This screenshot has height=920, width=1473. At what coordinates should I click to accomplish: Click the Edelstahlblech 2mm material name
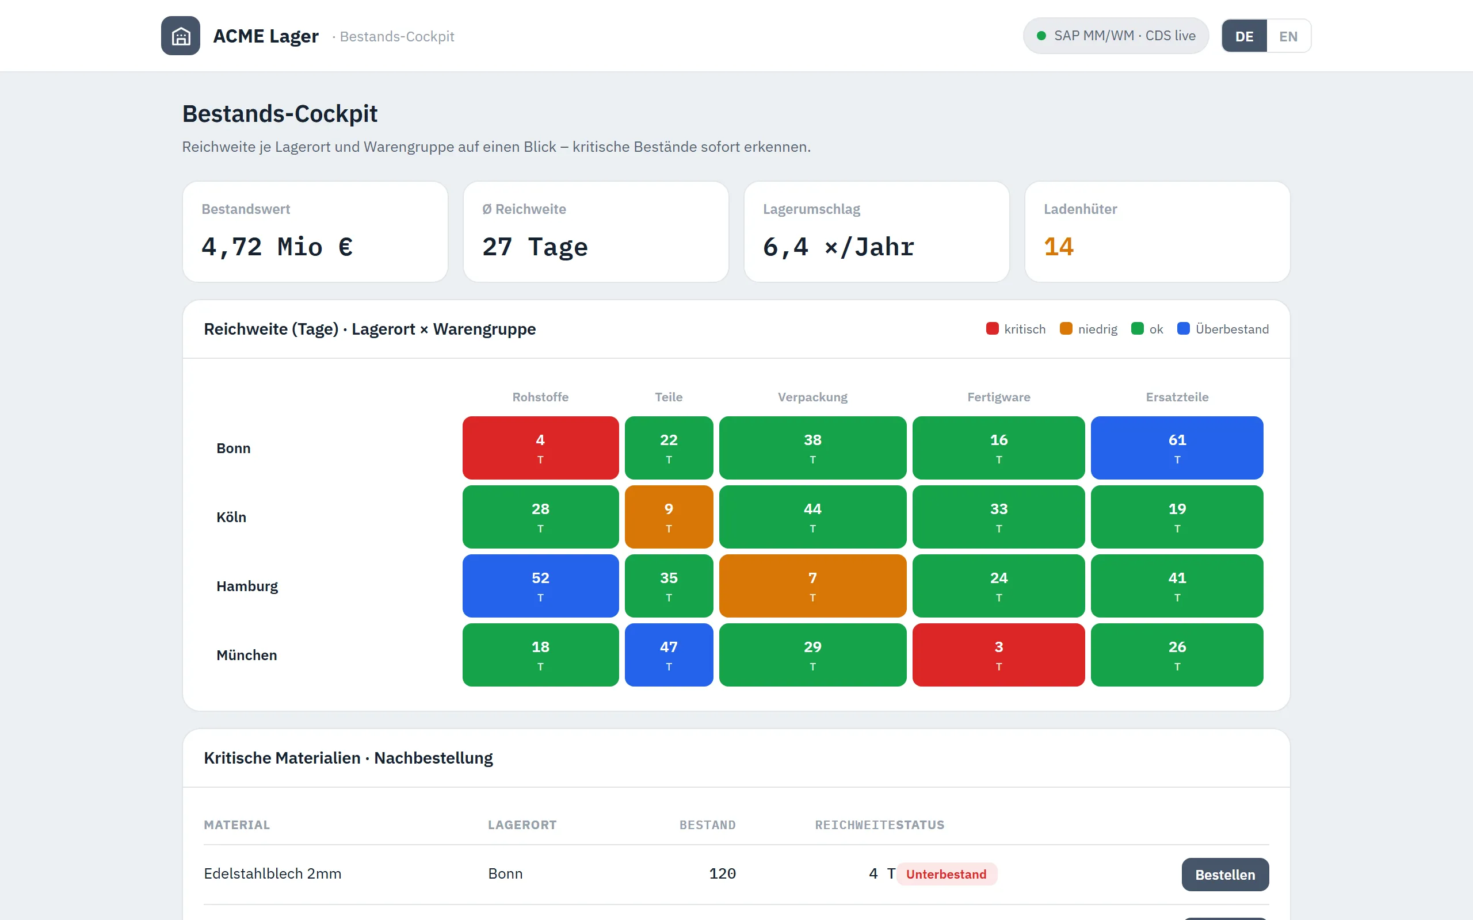coord(273,873)
